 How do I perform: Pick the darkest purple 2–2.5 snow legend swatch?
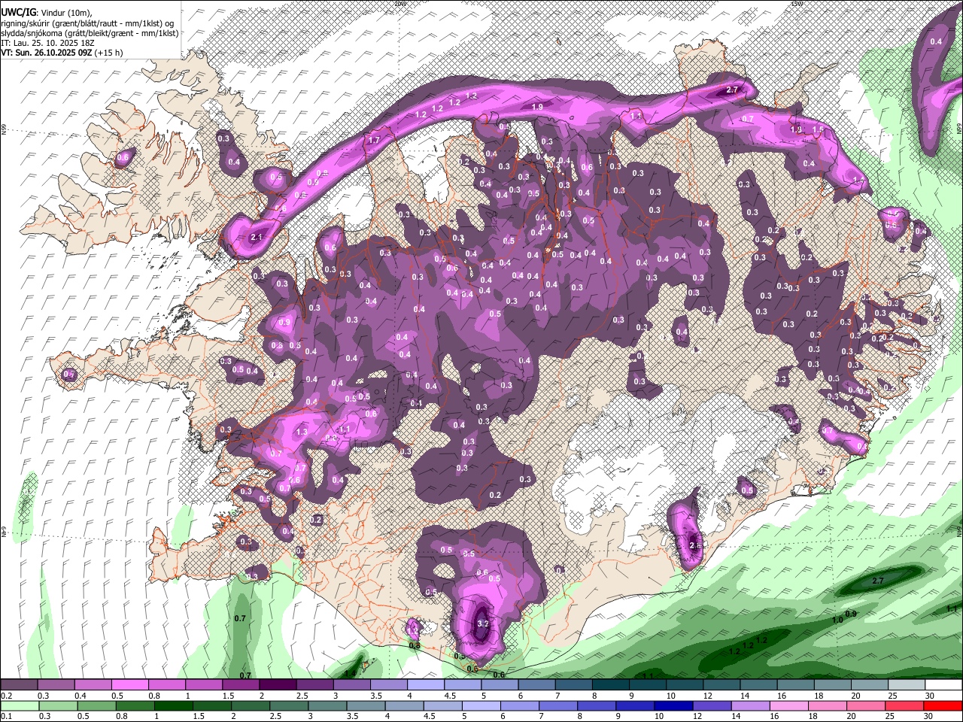click(277, 685)
